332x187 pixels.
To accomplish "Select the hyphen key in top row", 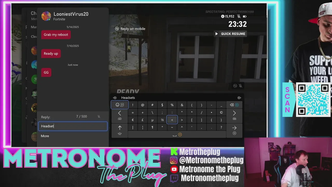I will point(211,105).
